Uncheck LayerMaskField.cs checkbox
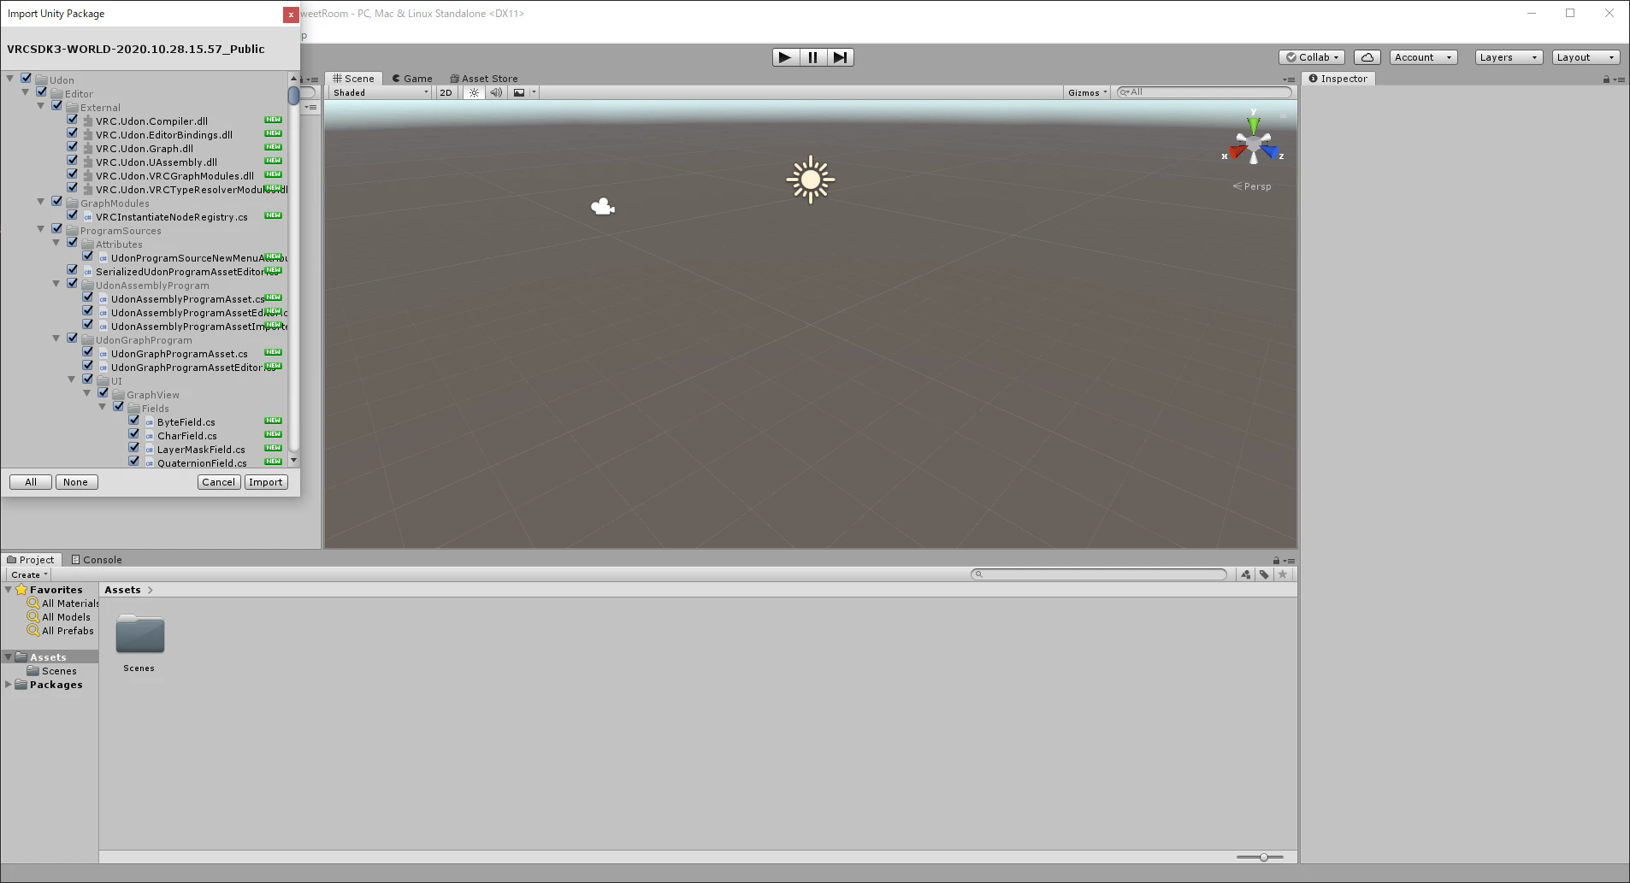 click(x=133, y=448)
